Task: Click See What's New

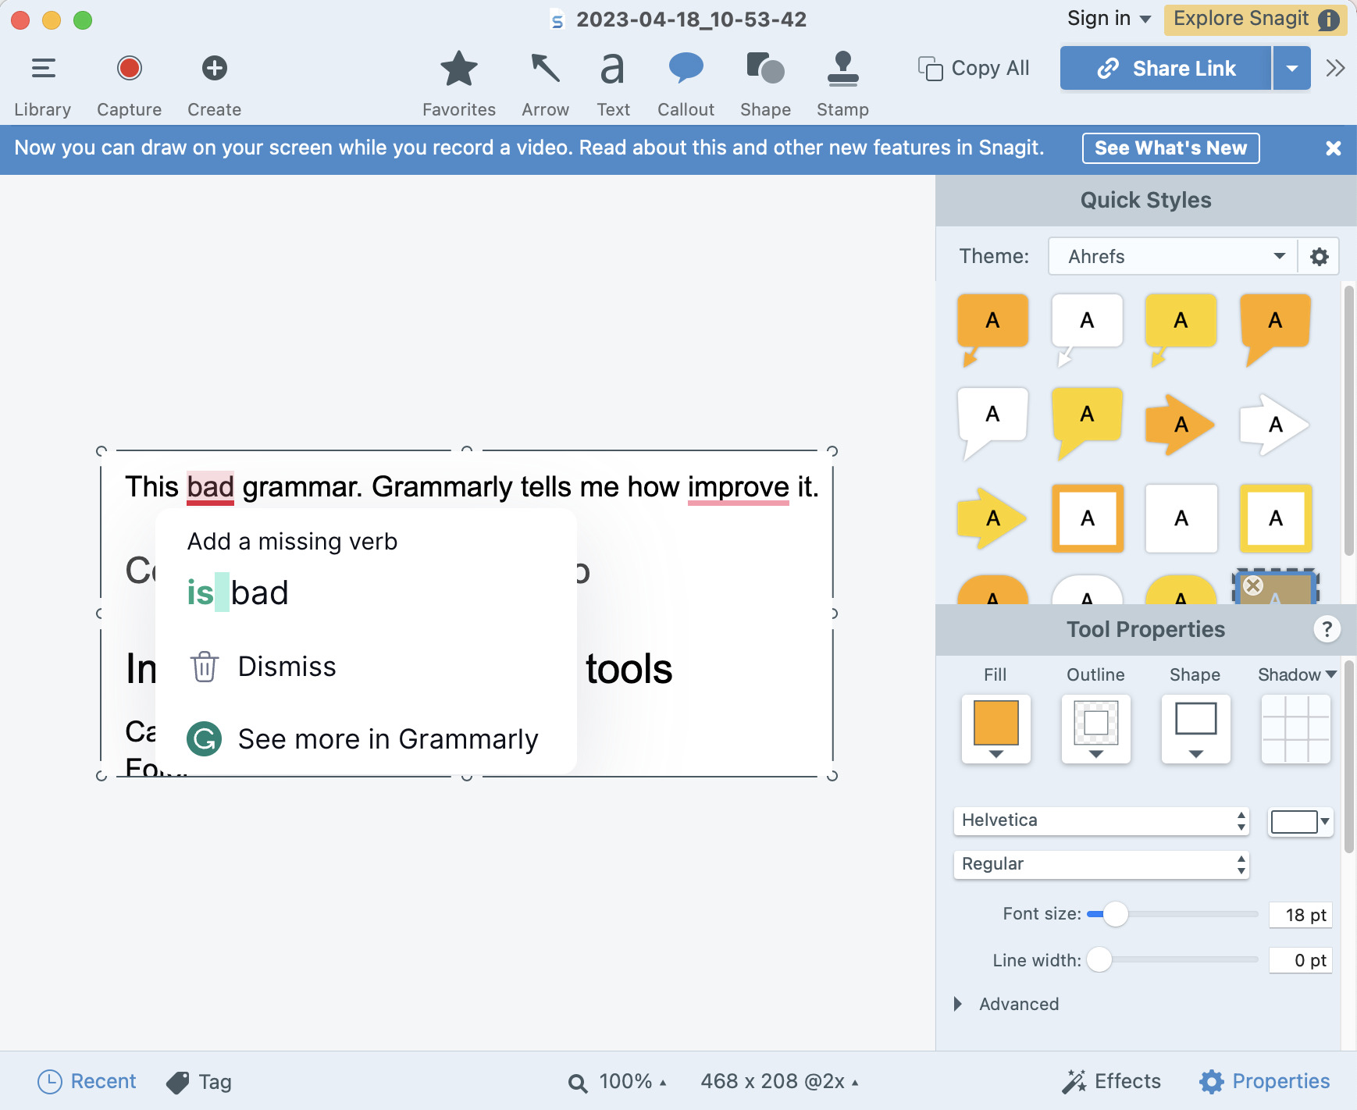Action: 1170,148
